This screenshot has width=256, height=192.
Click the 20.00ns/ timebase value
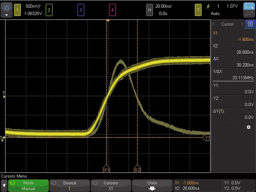(163, 6)
